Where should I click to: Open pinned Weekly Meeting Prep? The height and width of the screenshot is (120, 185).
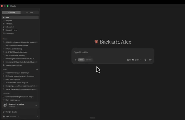(20, 65)
